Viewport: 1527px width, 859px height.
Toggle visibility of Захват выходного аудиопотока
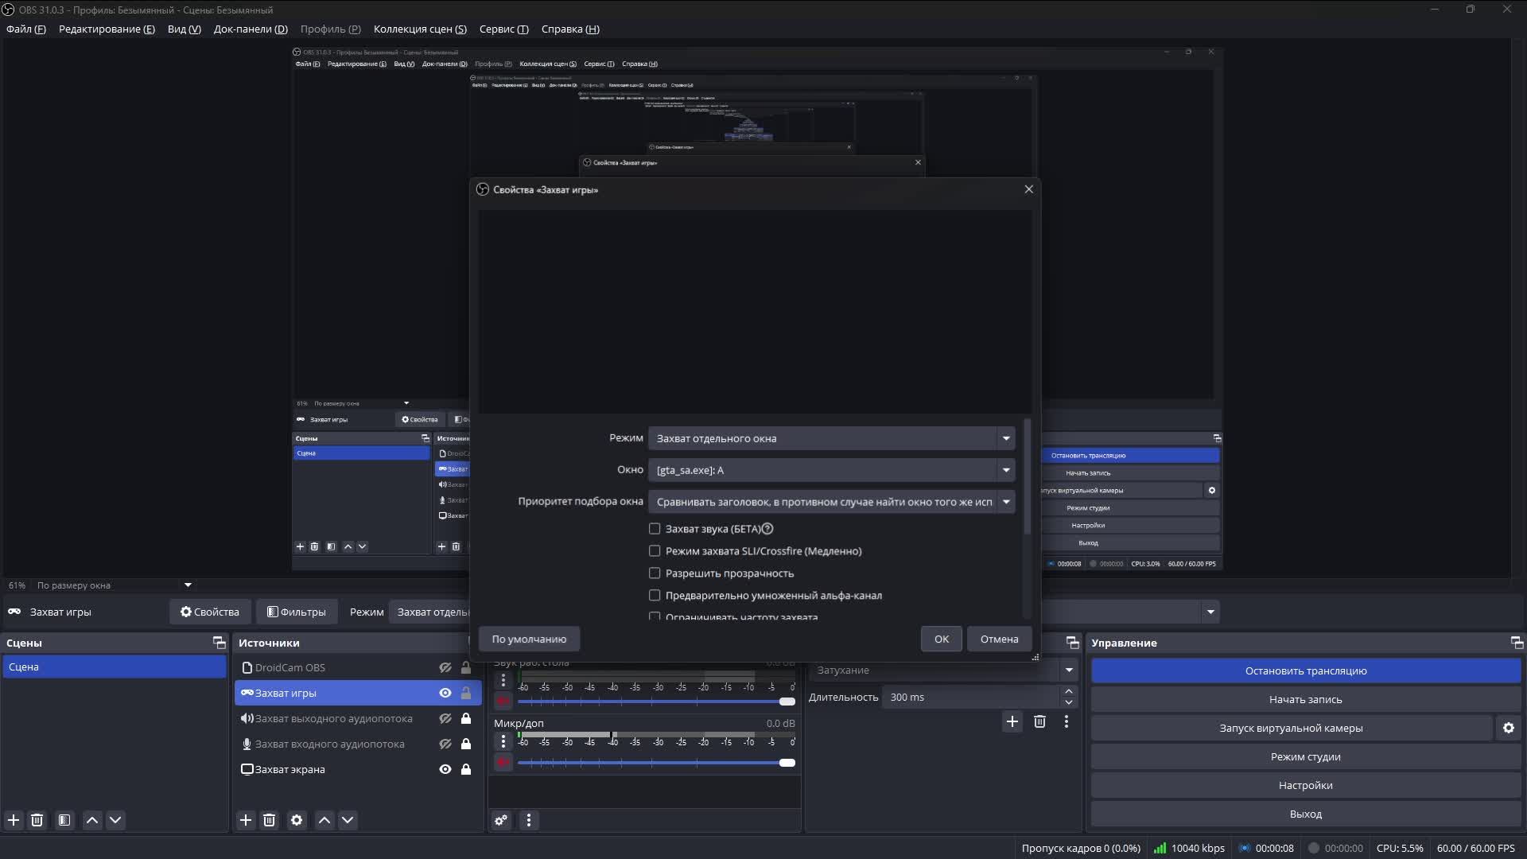click(445, 718)
